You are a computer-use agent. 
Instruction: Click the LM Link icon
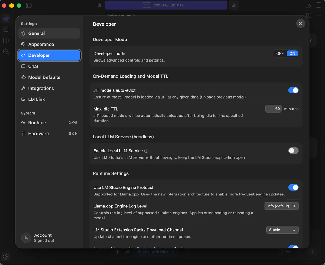(x=23, y=99)
